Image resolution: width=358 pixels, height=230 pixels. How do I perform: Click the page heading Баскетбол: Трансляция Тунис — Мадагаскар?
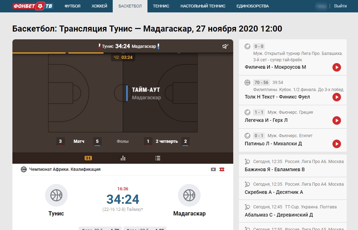click(147, 29)
